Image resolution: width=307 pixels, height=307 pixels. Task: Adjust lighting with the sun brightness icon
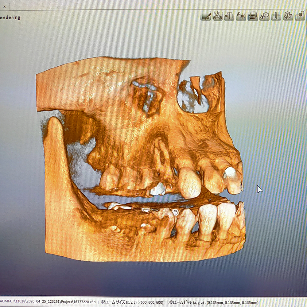point(241,16)
